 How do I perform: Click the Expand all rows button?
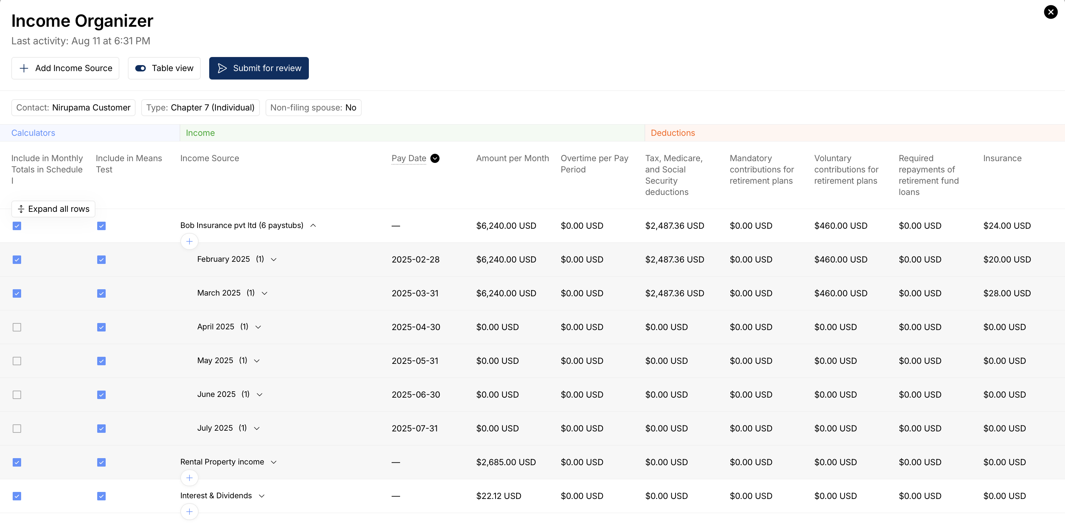tap(53, 209)
